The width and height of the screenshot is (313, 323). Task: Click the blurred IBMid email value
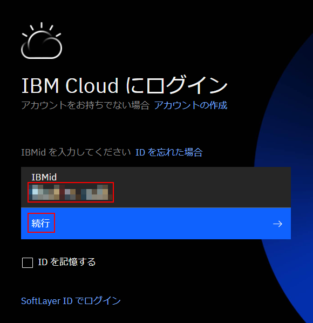tap(71, 192)
